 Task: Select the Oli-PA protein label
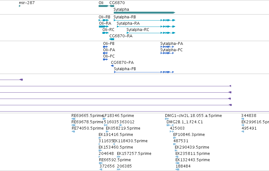point(109,50)
